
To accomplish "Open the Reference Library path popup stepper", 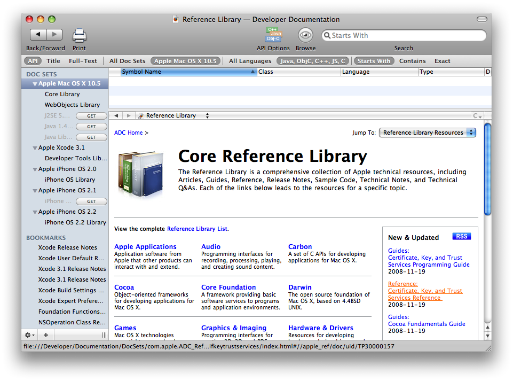I will (x=207, y=115).
